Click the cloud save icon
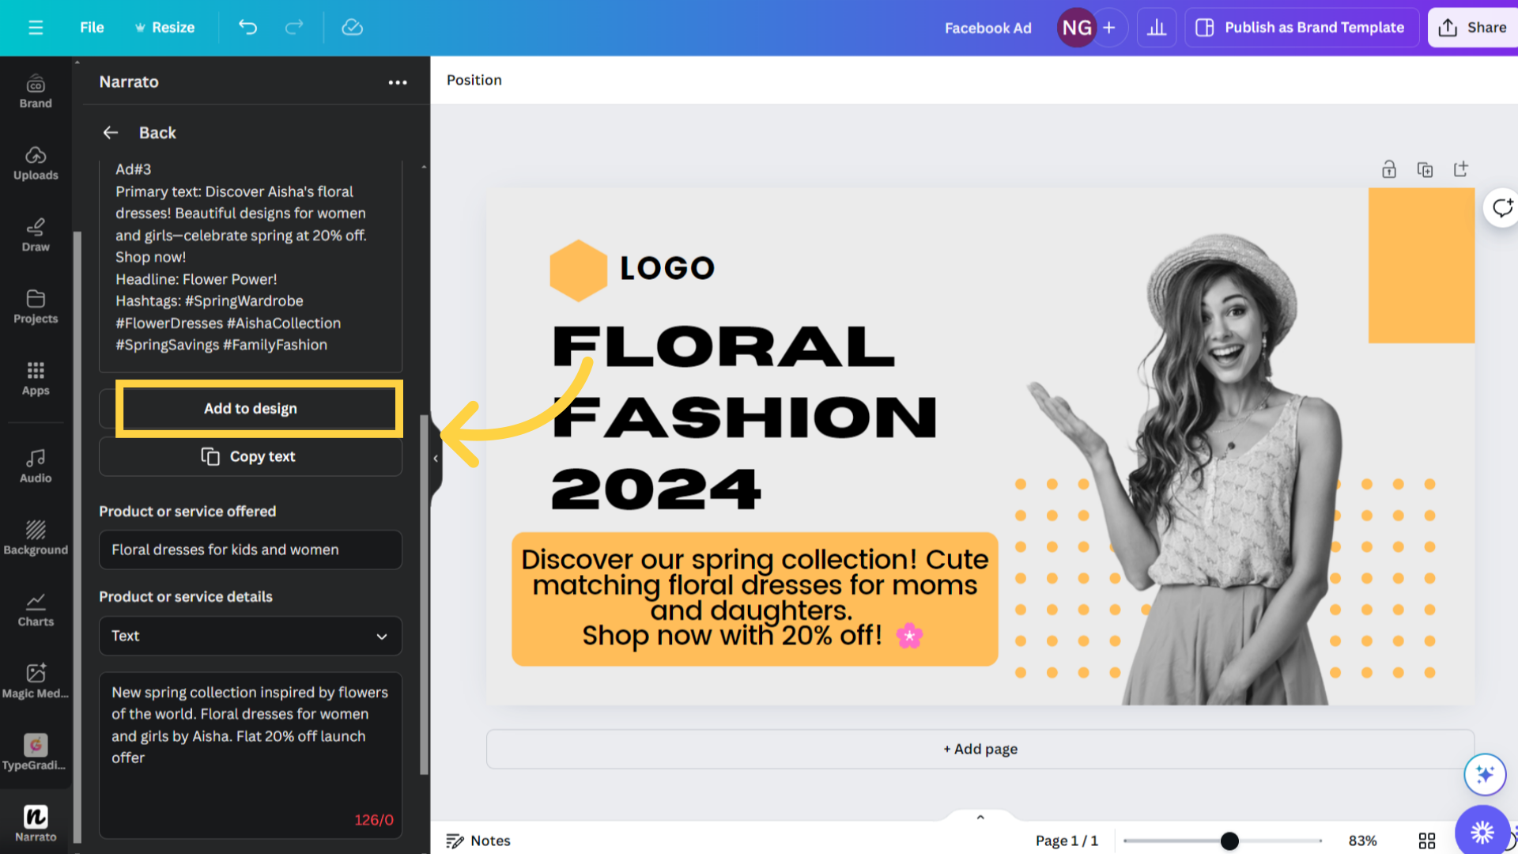The height and width of the screenshot is (854, 1518). (x=353, y=27)
